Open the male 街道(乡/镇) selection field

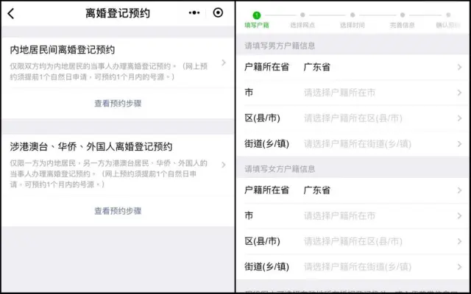click(353, 144)
